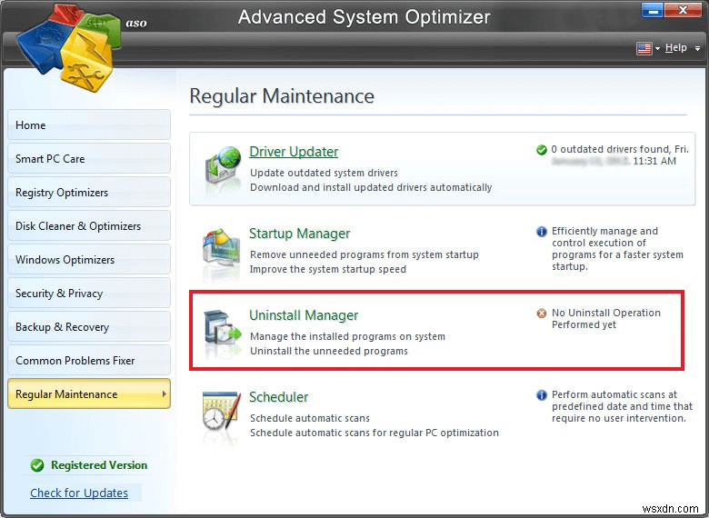Click 'Improve the system startup speed' text

pyautogui.click(x=328, y=269)
